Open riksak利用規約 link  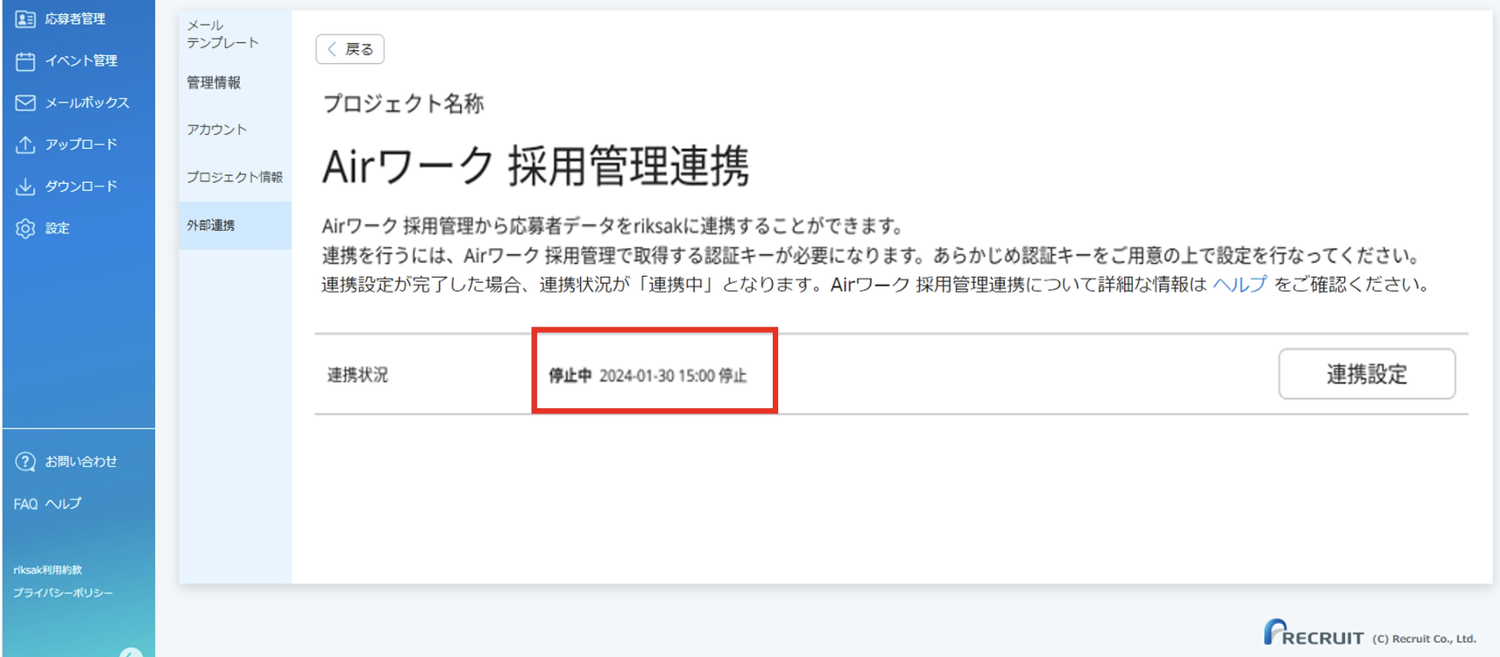tap(47, 570)
